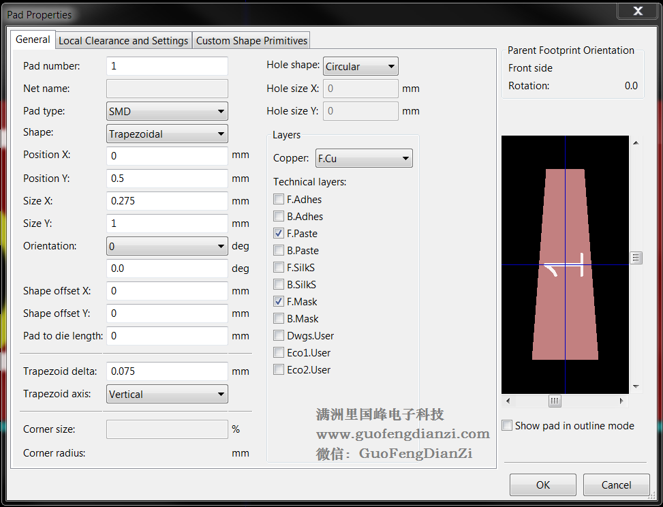663x507 pixels.
Task: Enable the B.Paste layer checkbox
Action: click(x=279, y=250)
